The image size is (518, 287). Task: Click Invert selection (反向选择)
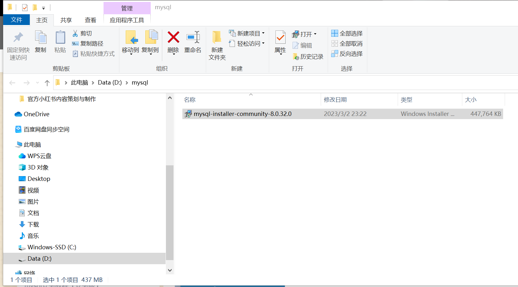(x=347, y=54)
